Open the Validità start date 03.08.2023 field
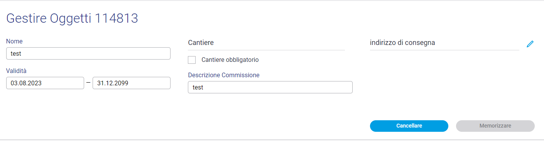Viewport: 544px width, 146px height. pos(45,83)
